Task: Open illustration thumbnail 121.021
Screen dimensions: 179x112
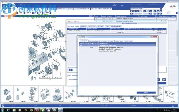Action: 170,94
